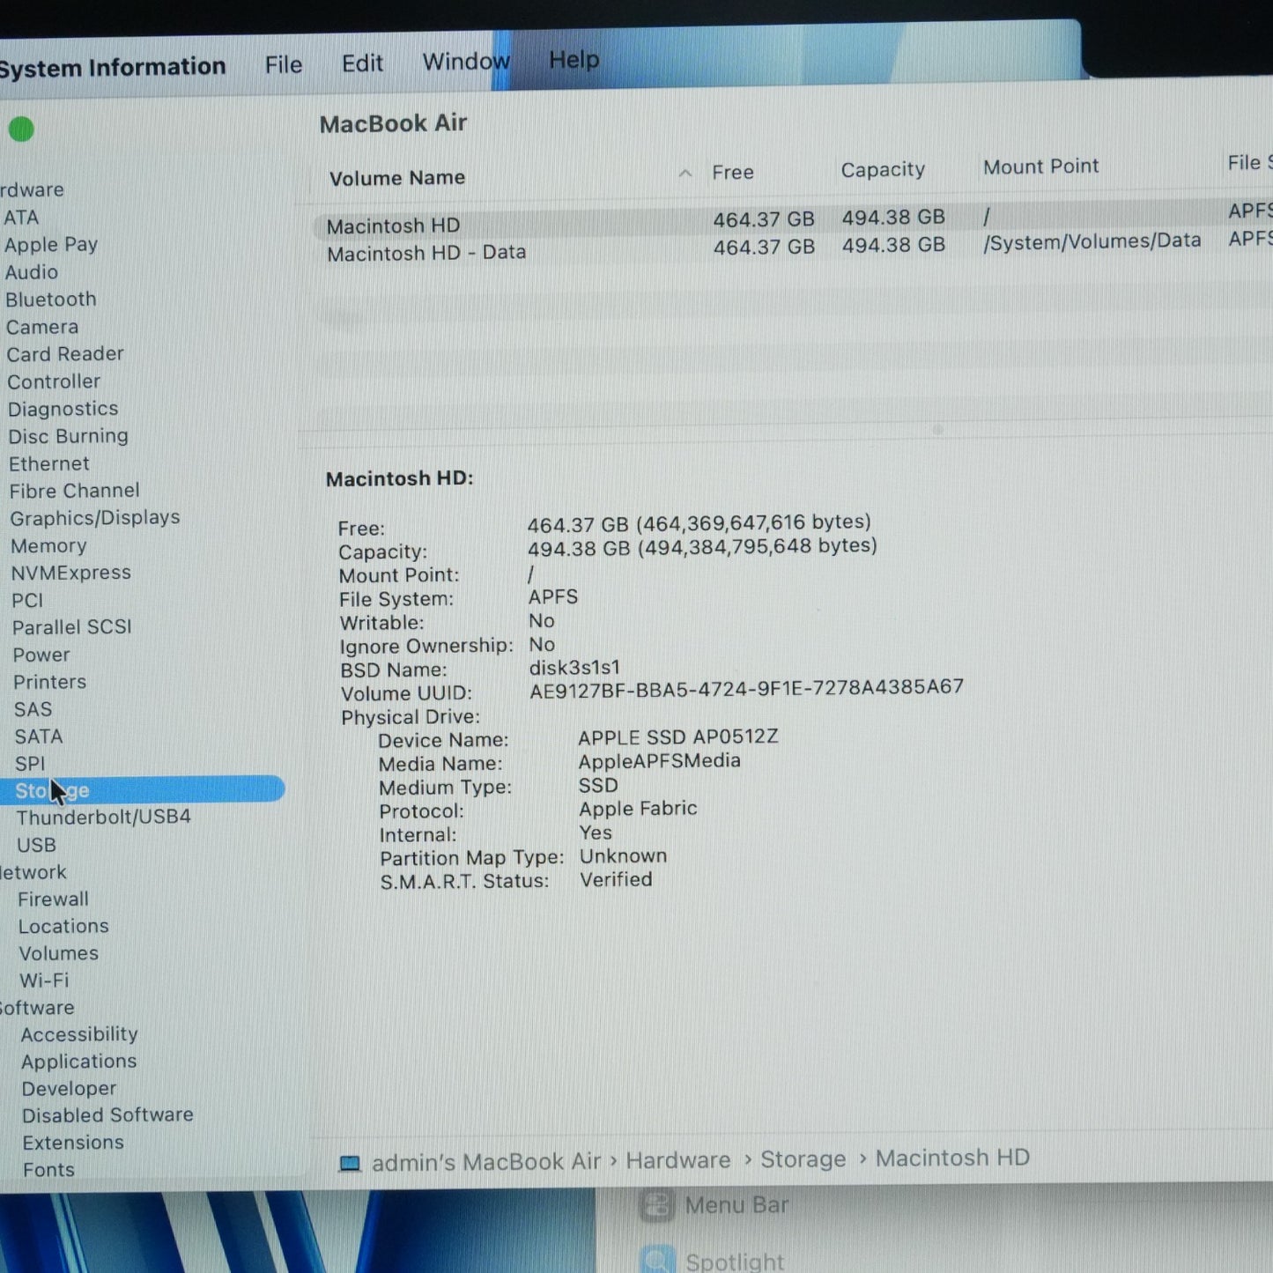Click the protocol value "Apple Fabric"
The height and width of the screenshot is (1273, 1273).
[x=638, y=809]
